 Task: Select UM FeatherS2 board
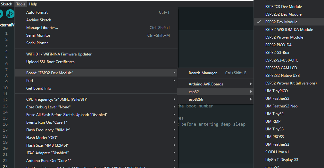point(289,98)
